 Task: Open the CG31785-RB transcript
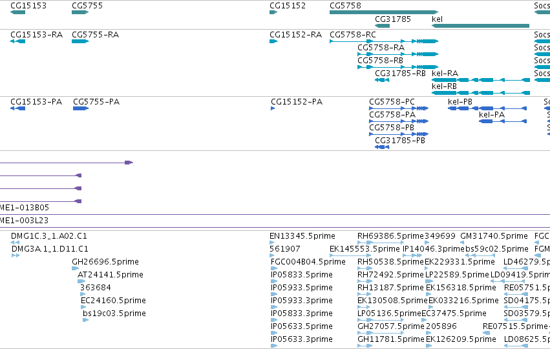pos(383,80)
